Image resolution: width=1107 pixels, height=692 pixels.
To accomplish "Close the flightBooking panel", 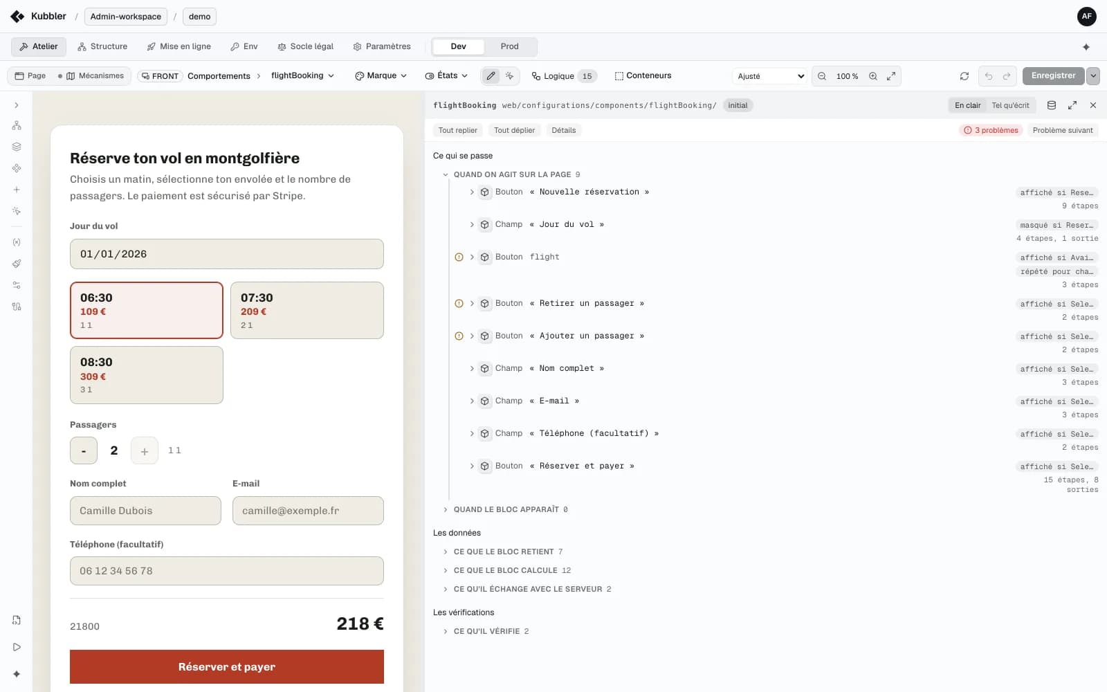I will pyautogui.click(x=1093, y=105).
